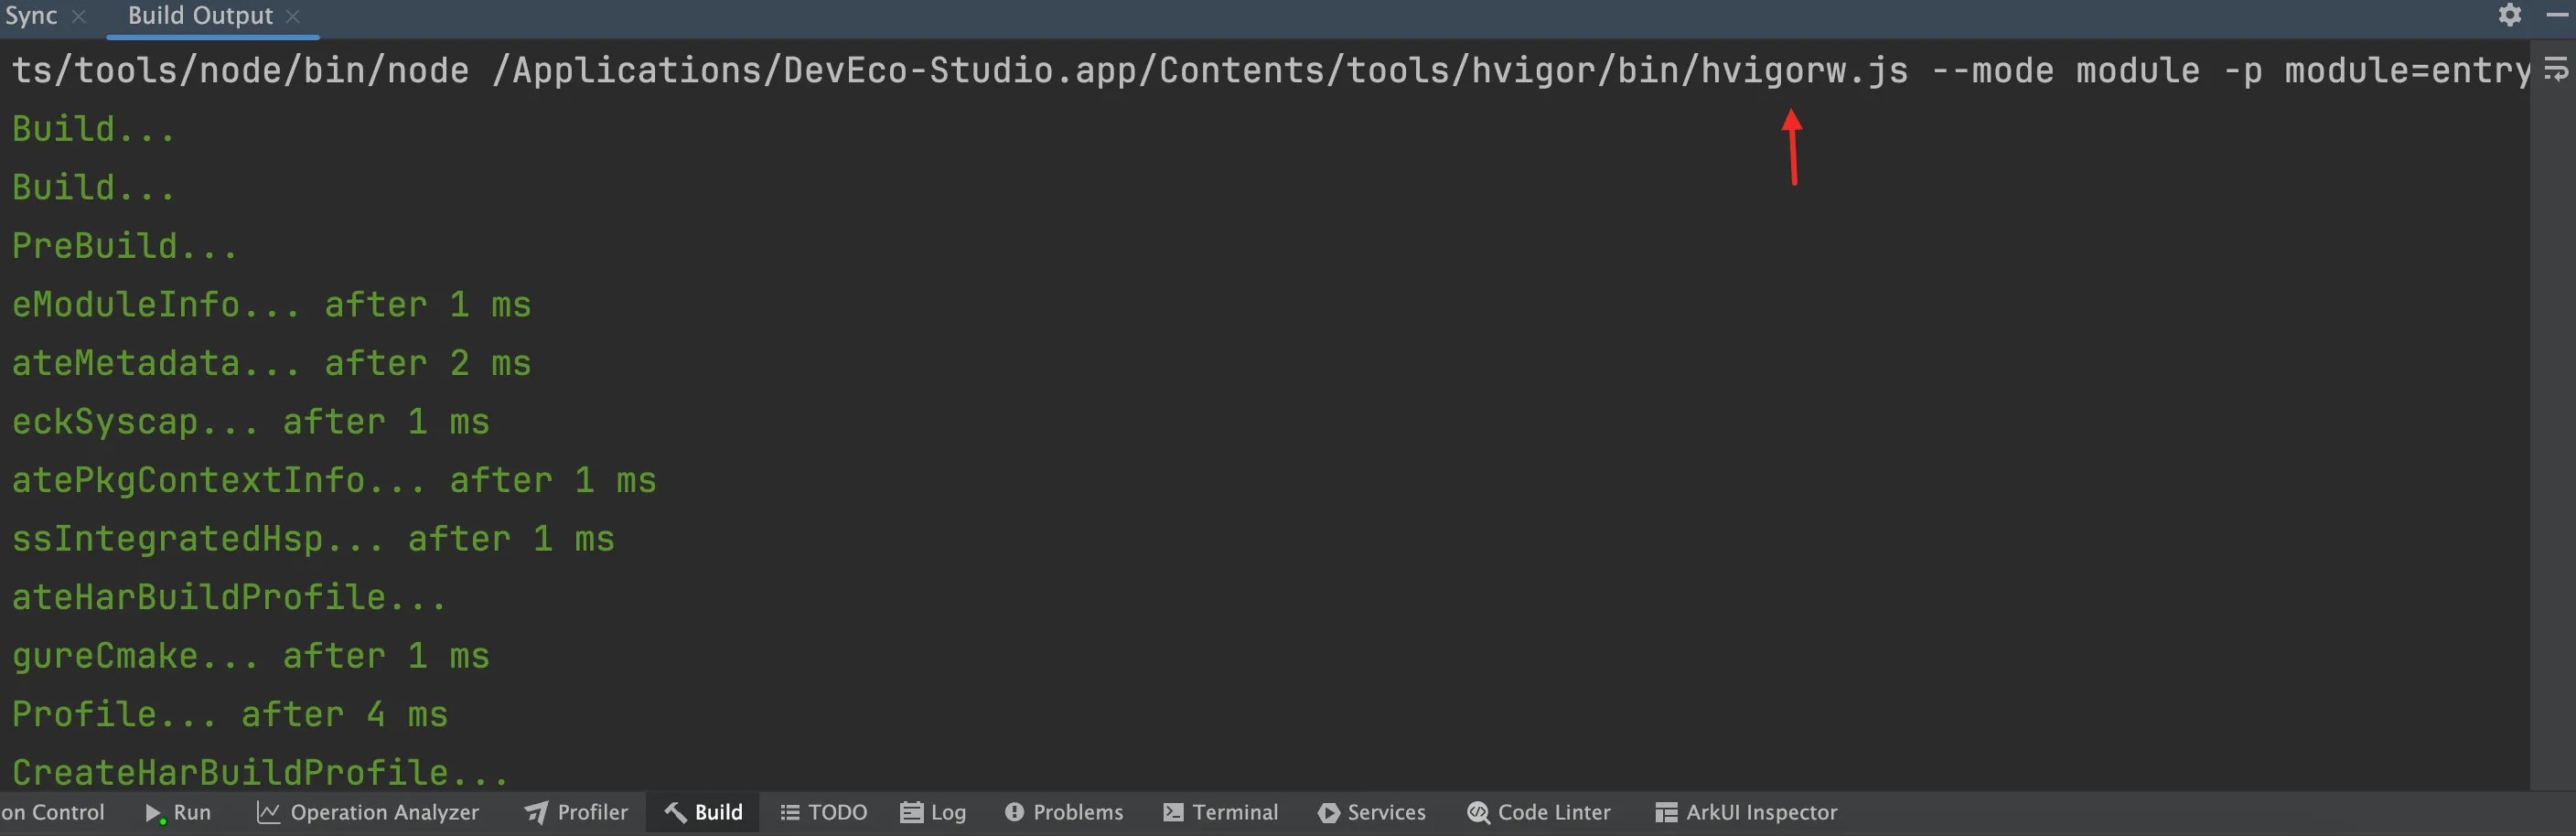
Task: Show the Services panel
Action: tap(1372, 813)
